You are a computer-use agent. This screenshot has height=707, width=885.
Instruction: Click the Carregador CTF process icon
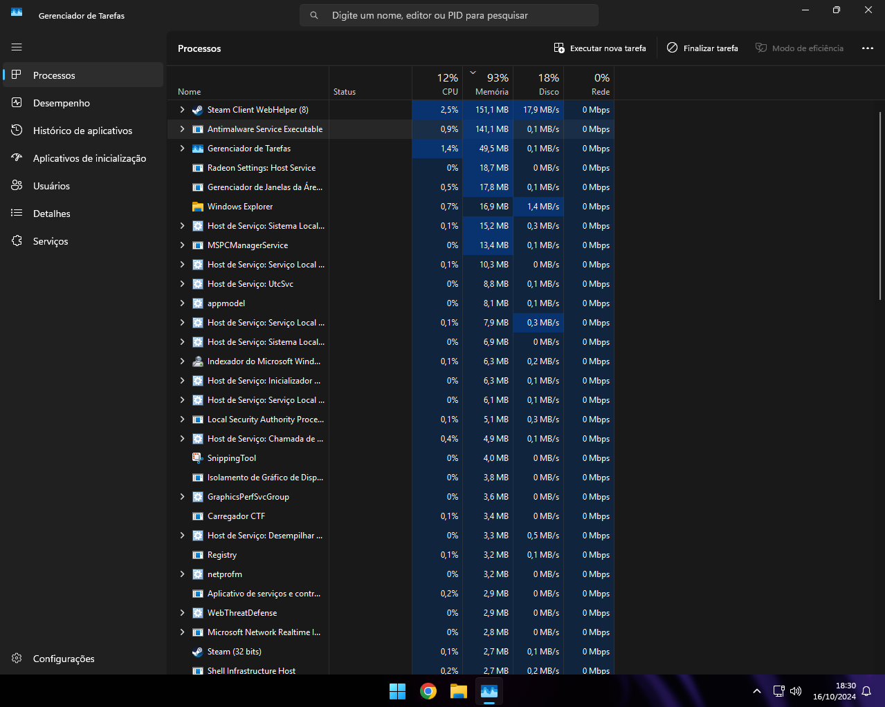click(198, 516)
